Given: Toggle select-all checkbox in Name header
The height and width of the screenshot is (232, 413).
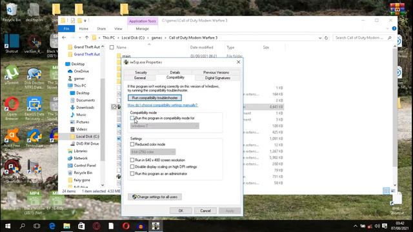Looking at the screenshot, I should coord(112,47).
